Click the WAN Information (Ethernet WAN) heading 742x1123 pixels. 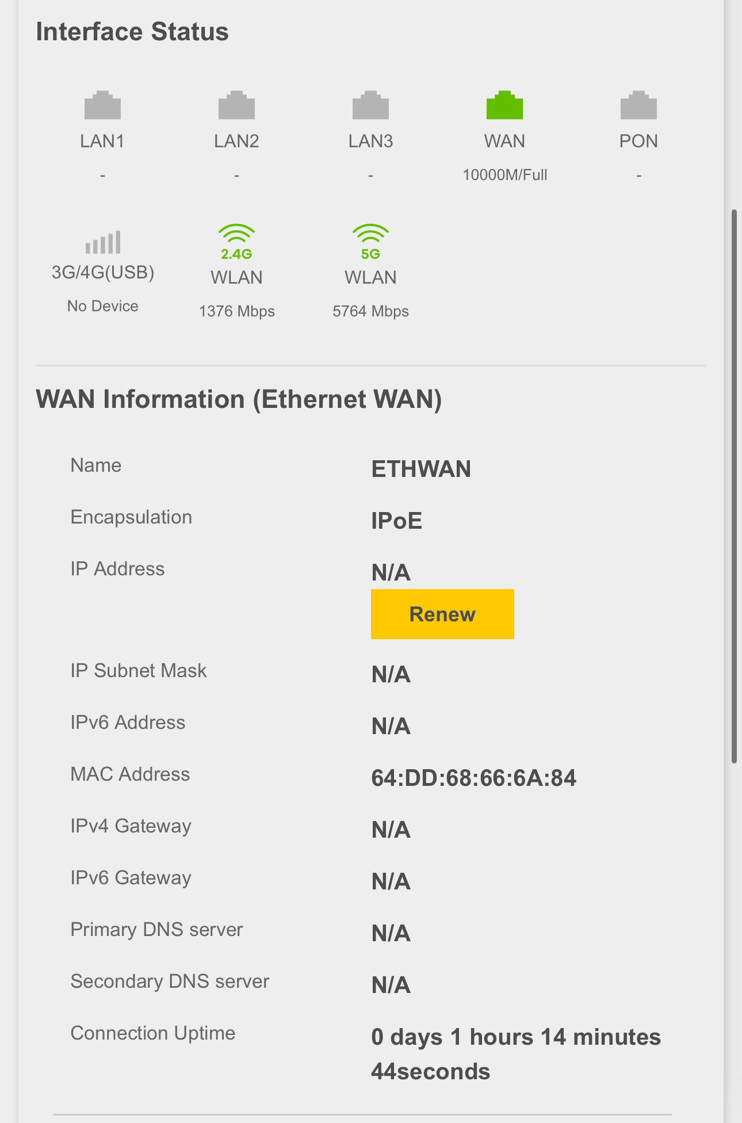coord(239,399)
